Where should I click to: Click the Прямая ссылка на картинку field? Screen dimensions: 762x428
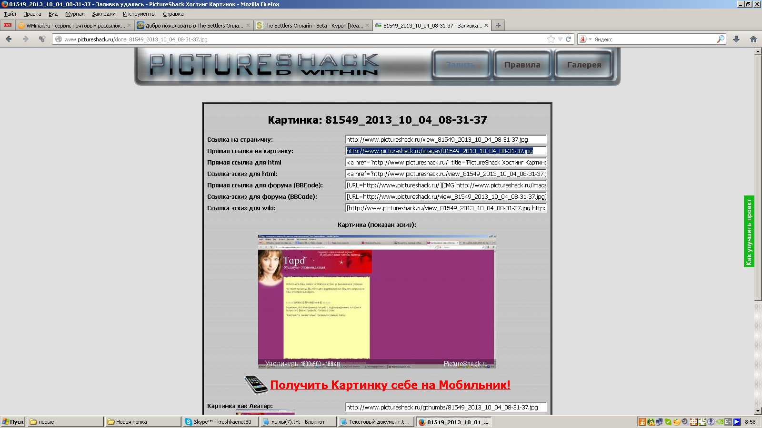click(x=446, y=151)
